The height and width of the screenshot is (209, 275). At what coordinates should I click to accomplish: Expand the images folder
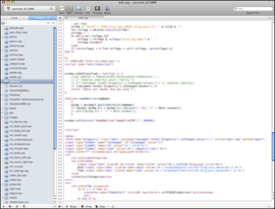tap(2, 117)
